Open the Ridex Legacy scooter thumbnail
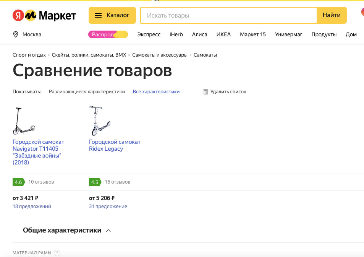Screen dimensions: 364x257 click(x=100, y=120)
